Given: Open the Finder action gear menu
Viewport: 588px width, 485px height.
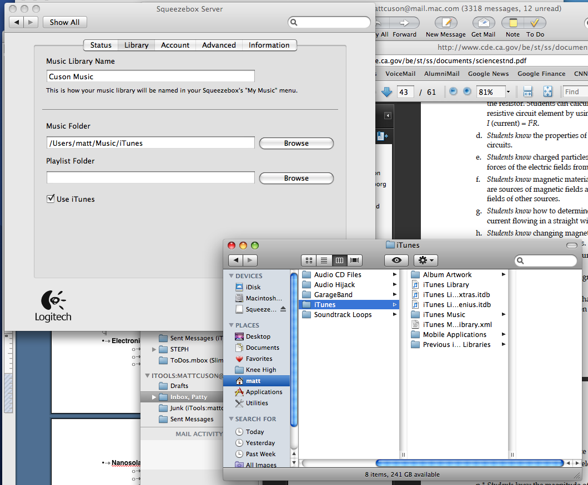Looking at the screenshot, I should [425, 260].
